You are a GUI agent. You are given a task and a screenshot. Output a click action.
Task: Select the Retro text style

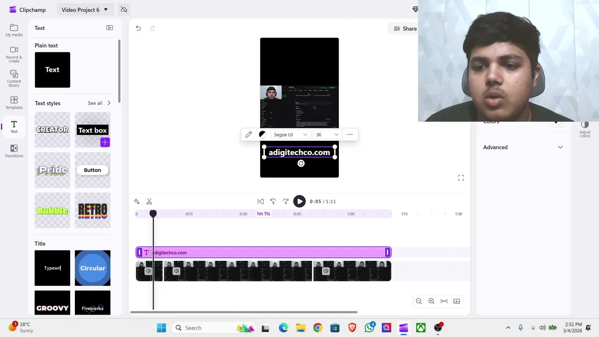click(93, 210)
